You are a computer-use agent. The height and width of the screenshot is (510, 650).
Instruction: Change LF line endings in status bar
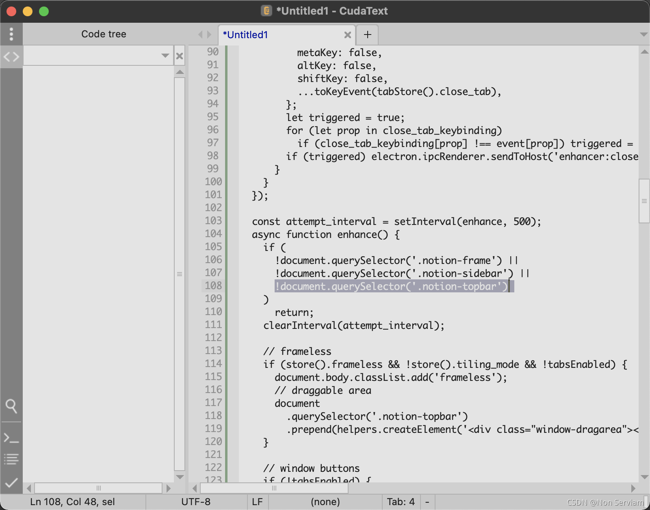(257, 502)
